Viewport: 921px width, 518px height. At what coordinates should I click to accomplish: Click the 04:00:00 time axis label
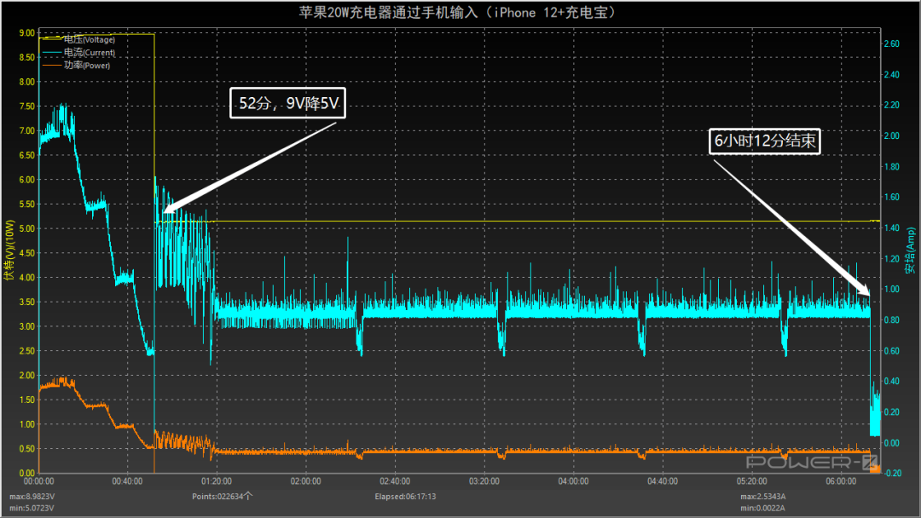[x=574, y=481]
